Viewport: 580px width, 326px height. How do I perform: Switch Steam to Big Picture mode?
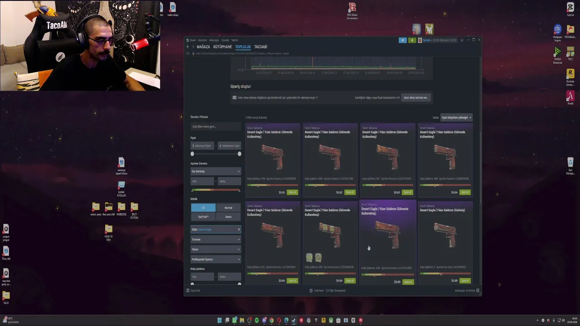462,40
